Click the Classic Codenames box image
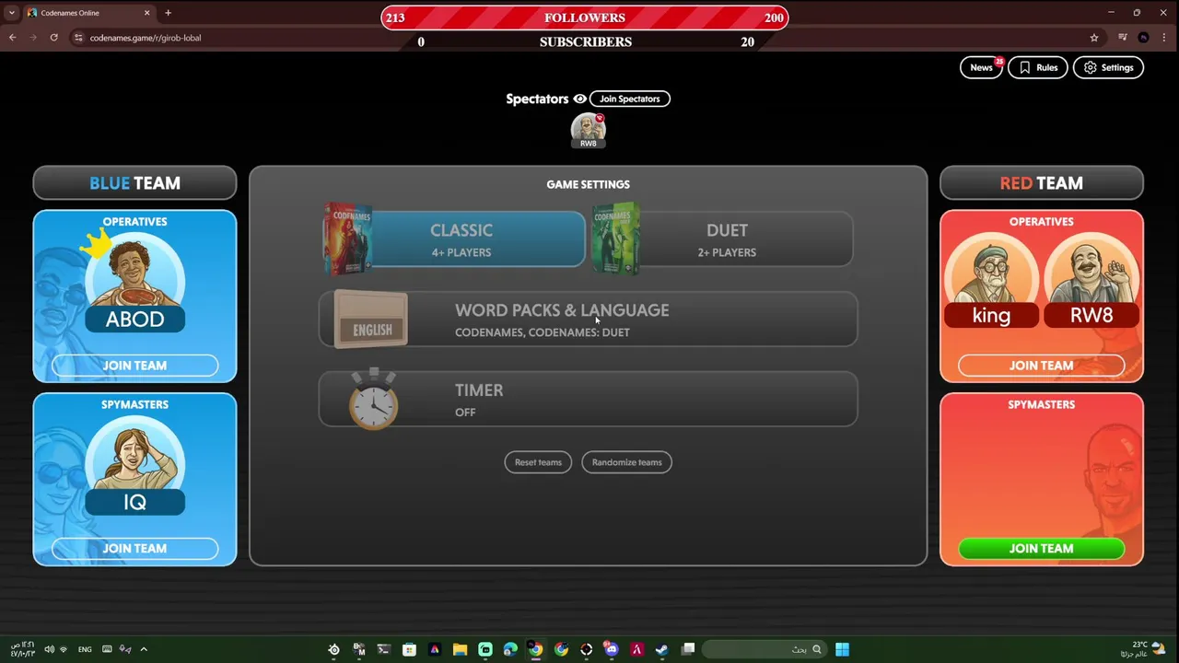 point(348,238)
